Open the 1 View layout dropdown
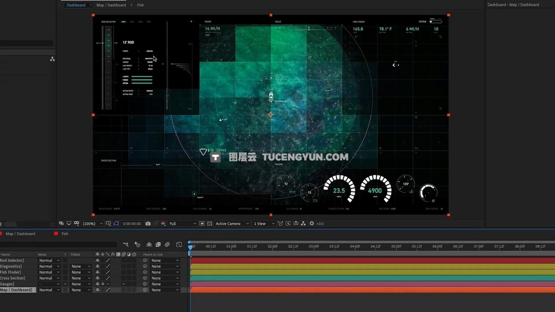Image resolution: width=555 pixels, height=312 pixels. (x=264, y=224)
